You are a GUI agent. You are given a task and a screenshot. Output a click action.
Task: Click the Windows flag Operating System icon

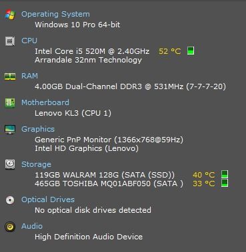pyautogui.click(x=10, y=15)
